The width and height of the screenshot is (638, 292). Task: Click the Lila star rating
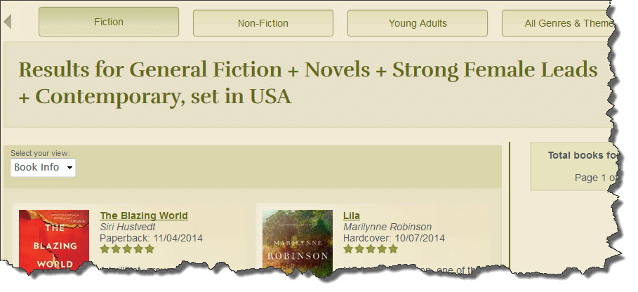[370, 248]
